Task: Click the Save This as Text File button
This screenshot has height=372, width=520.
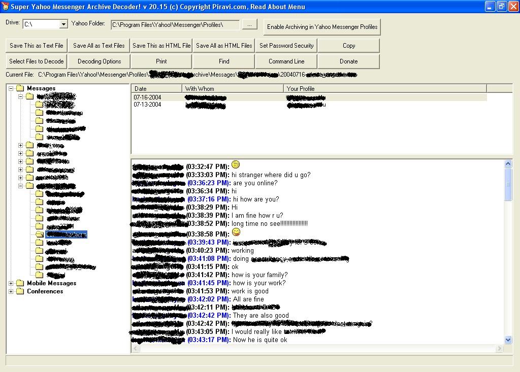Action: pyautogui.click(x=37, y=46)
